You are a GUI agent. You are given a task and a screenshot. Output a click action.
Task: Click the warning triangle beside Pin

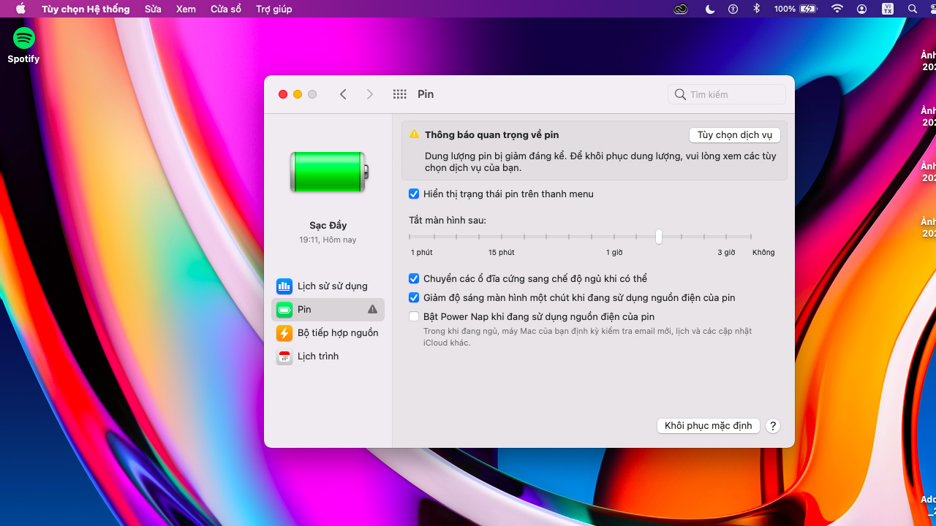click(372, 310)
